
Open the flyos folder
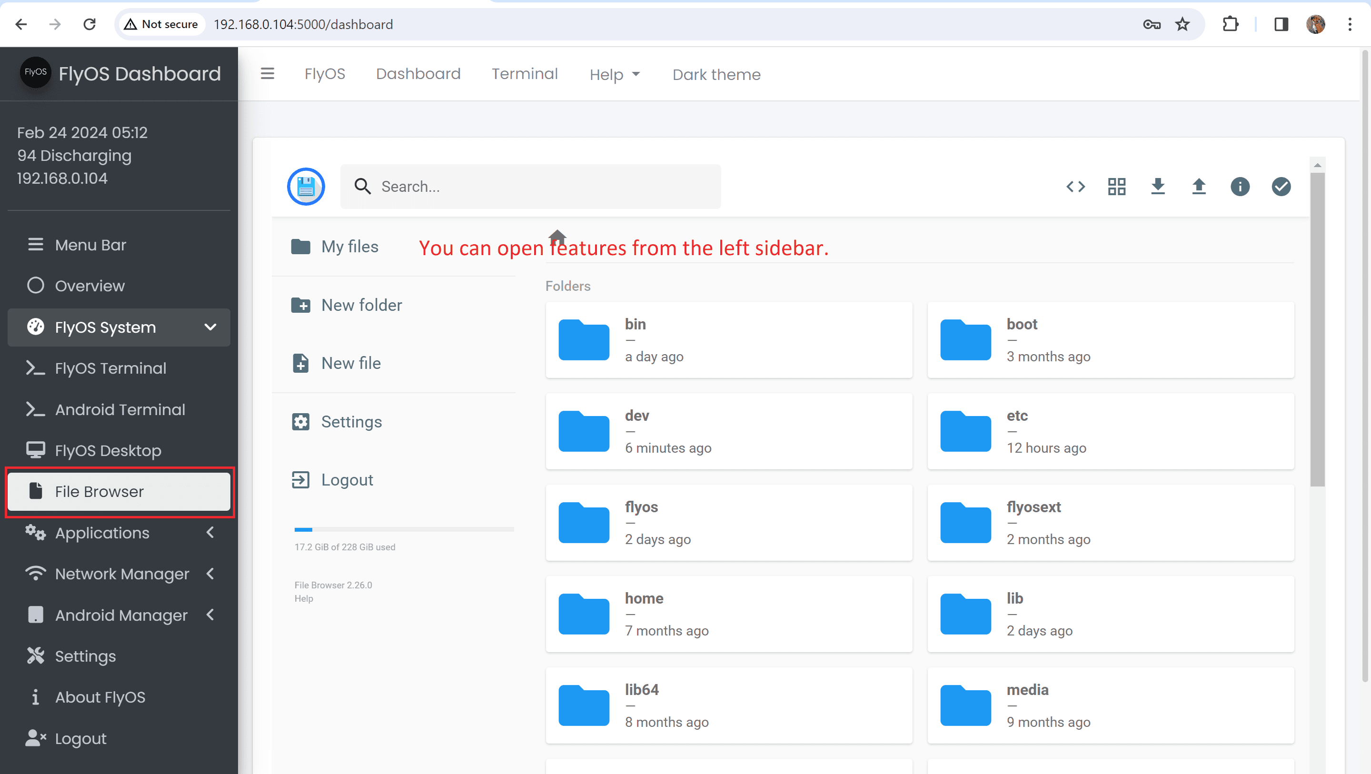pyautogui.click(x=729, y=523)
